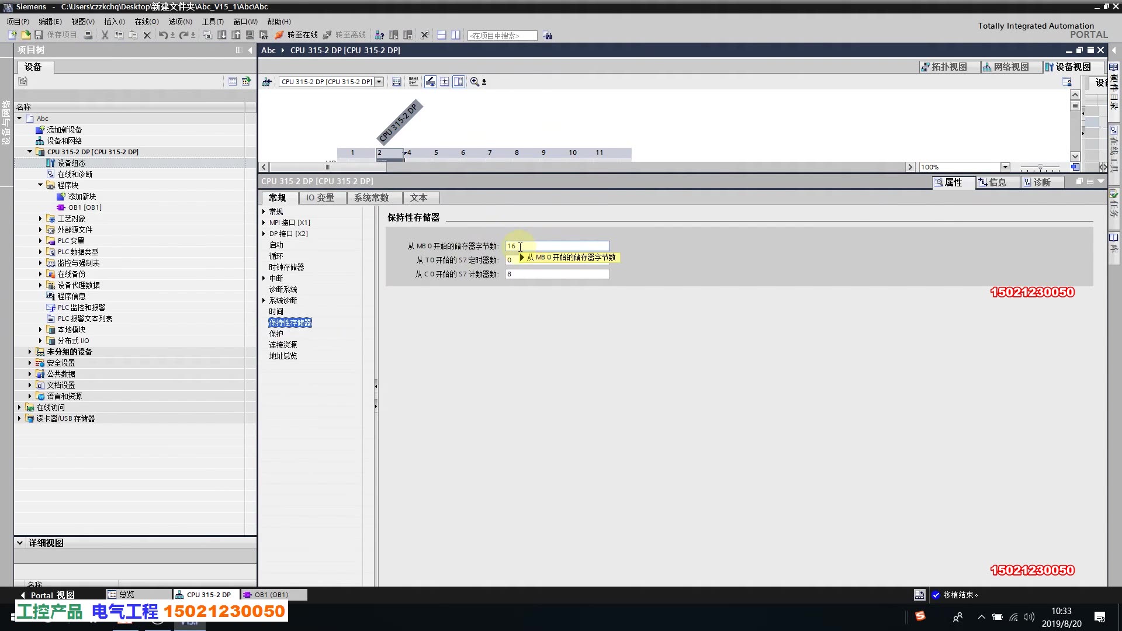Screen dimensions: 1122x631
Task: Expand the 中断 properties section
Action: (x=264, y=278)
